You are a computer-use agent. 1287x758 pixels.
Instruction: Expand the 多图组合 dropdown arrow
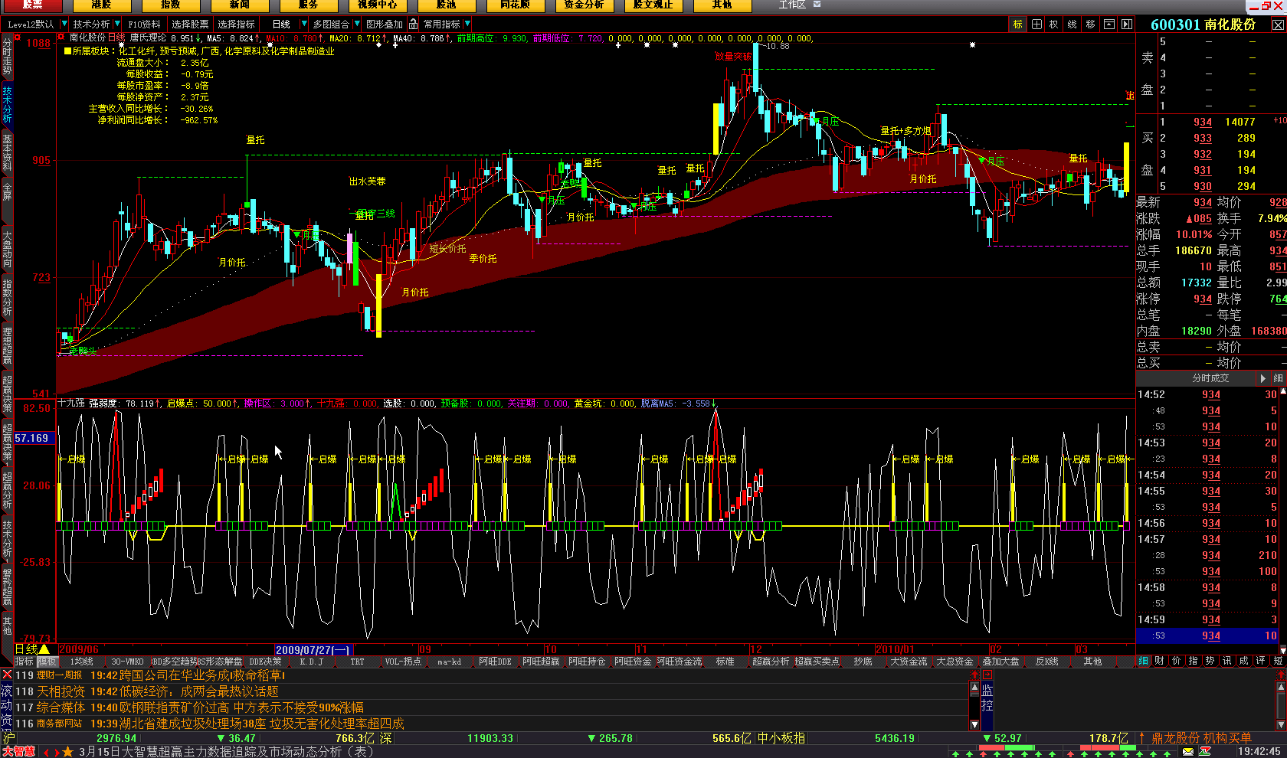(x=357, y=25)
